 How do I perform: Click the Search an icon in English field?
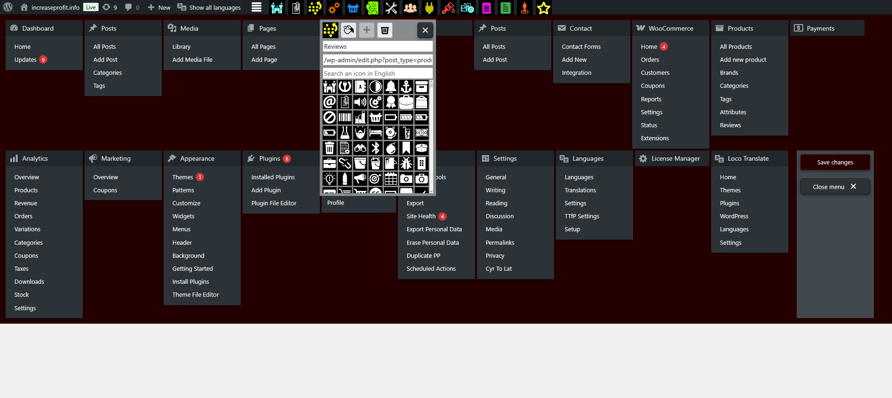[378, 73]
